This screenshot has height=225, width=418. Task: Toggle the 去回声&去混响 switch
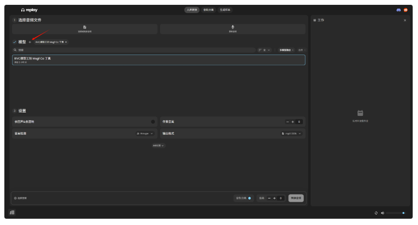coord(153,122)
